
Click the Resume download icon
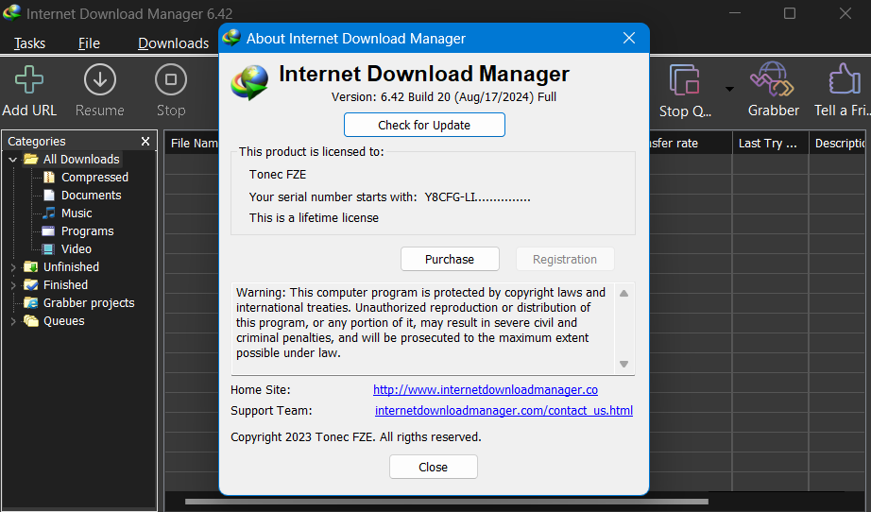click(x=100, y=91)
